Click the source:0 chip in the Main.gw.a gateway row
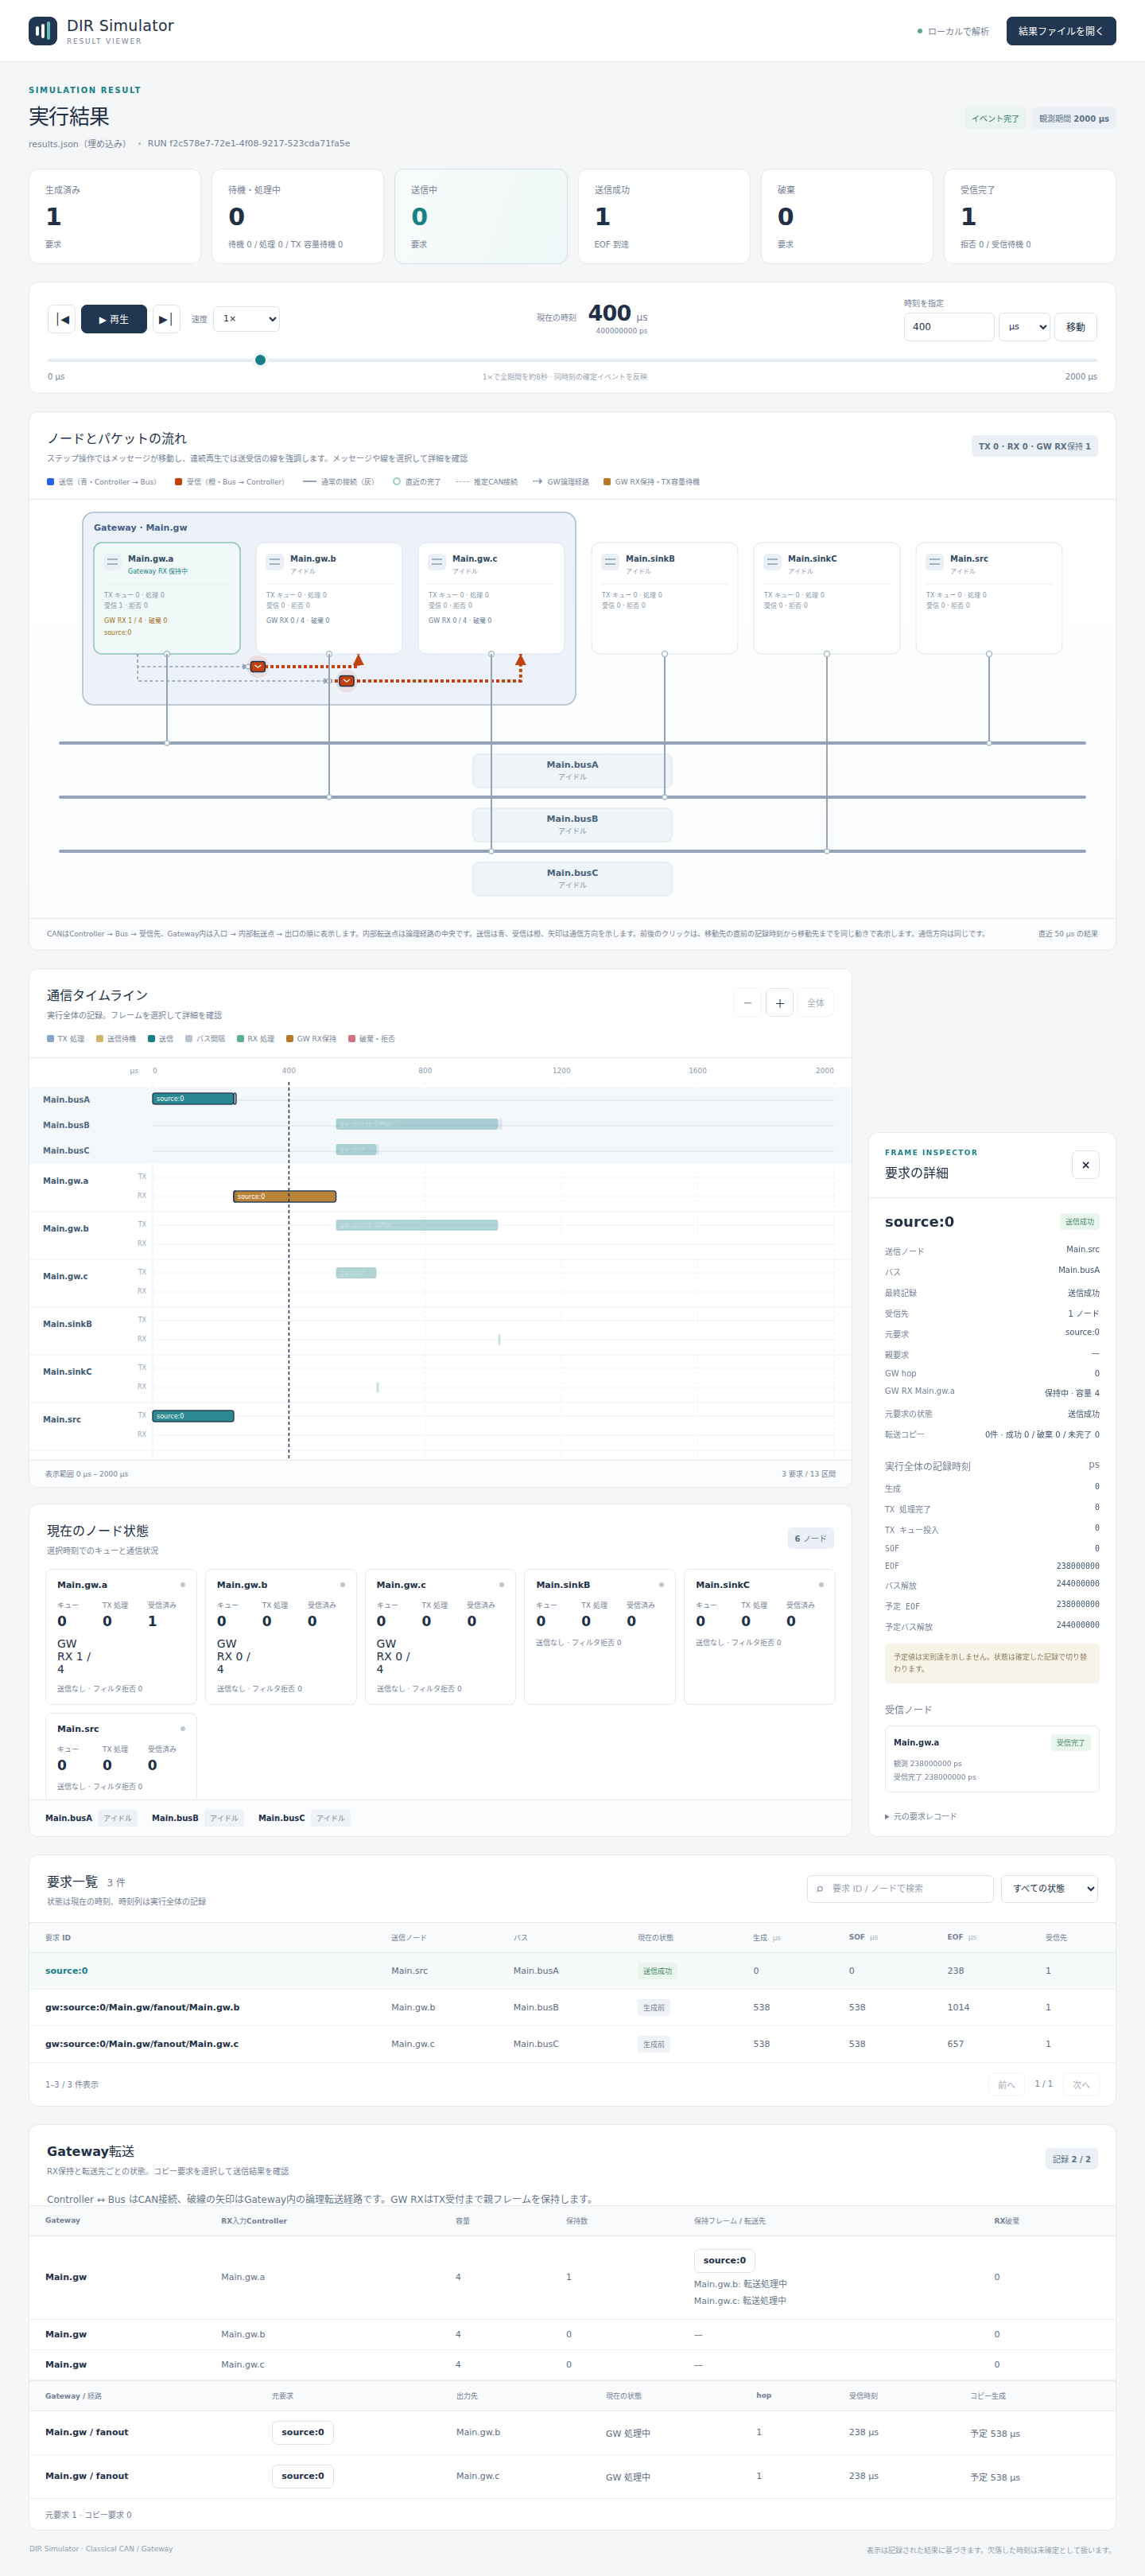The image size is (1145, 2576). tap(724, 2260)
